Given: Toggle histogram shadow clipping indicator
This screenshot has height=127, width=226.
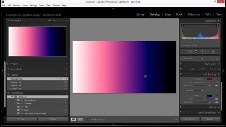Looking at the screenshot, I should (183, 26).
